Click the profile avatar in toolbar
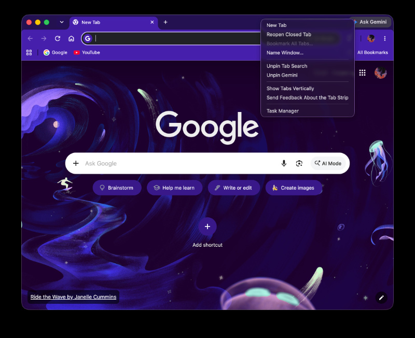415x338 pixels. [x=371, y=38]
